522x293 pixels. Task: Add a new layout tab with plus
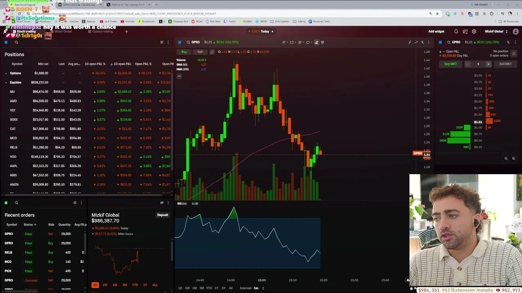pos(126,31)
